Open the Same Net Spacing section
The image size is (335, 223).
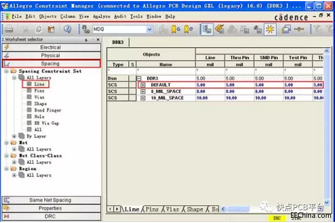click(x=51, y=200)
